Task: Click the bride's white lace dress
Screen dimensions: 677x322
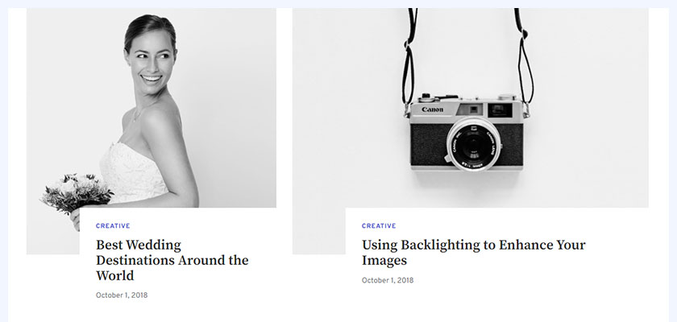Action: (133, 172)
